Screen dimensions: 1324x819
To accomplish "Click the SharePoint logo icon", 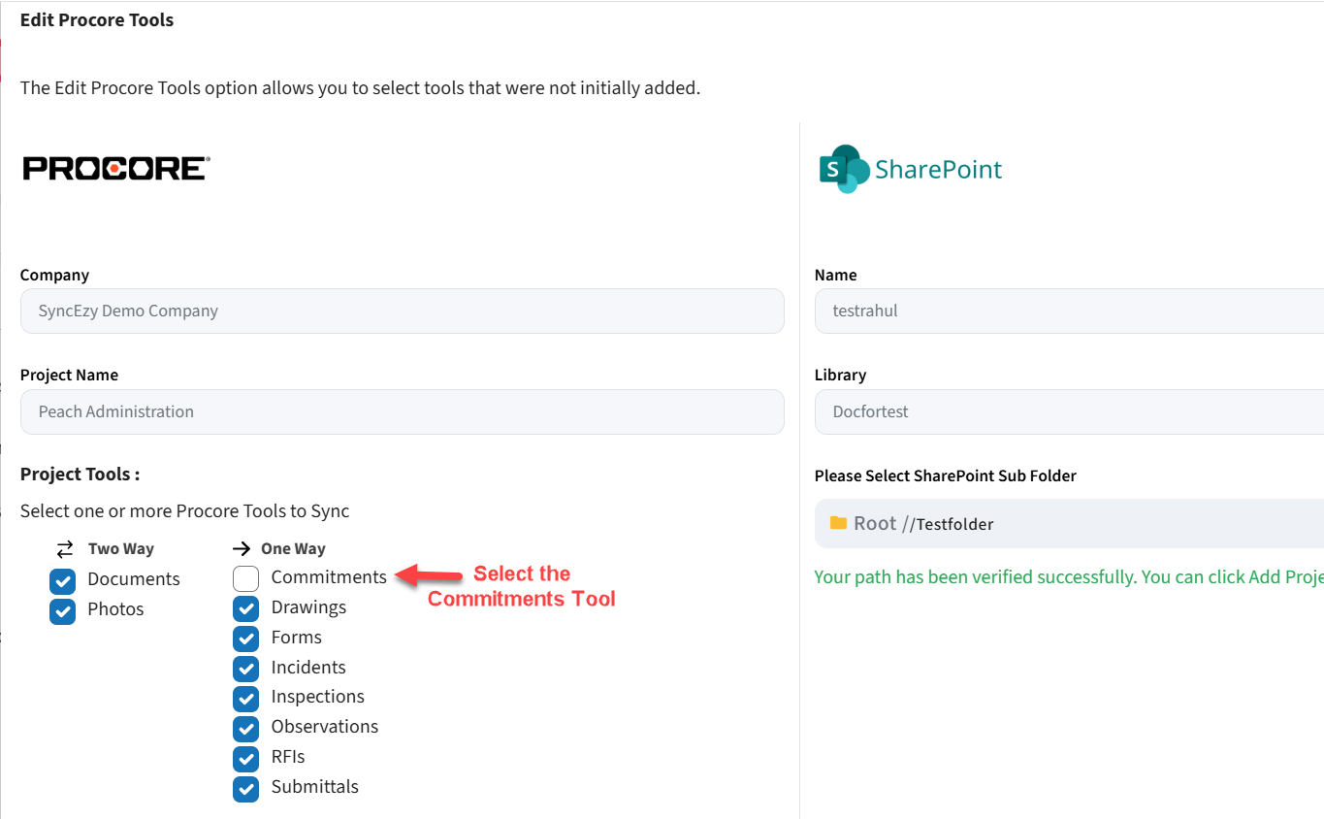I will 842,169.
